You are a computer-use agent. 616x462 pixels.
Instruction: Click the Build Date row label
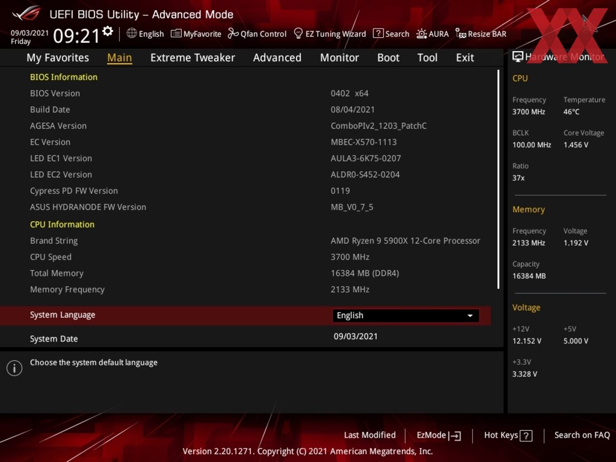(x=50, y=110)
